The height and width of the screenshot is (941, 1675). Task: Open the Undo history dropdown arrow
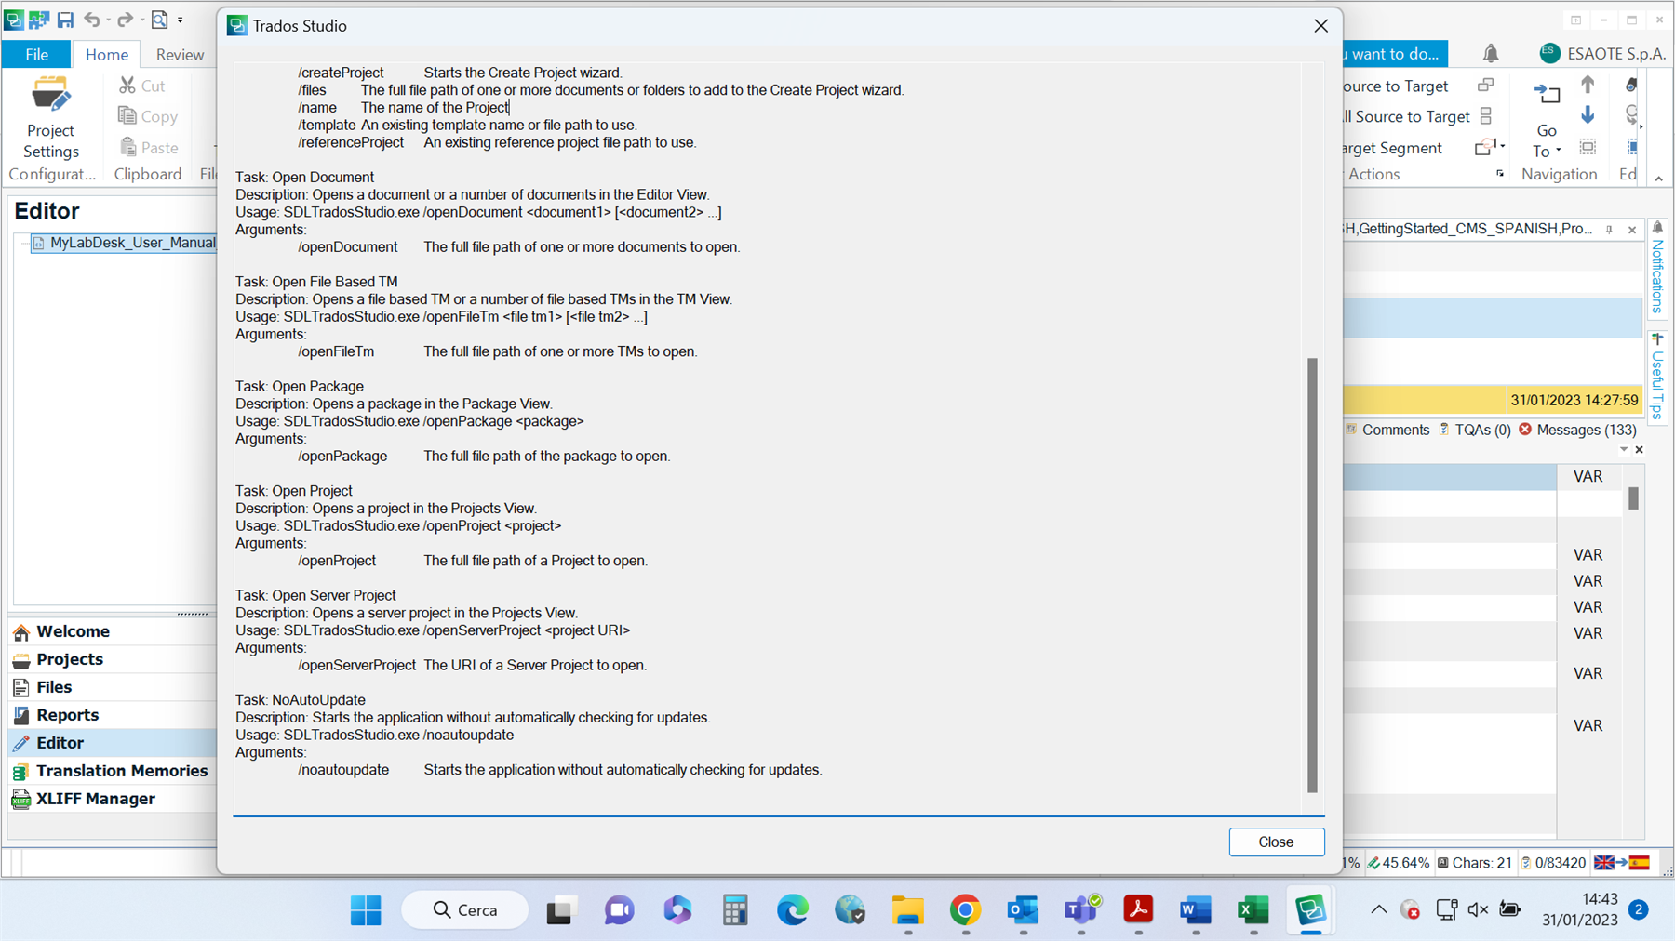coord(107,20)
